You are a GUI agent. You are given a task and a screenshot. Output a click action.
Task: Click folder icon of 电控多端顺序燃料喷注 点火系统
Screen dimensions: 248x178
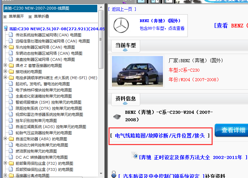pyautogui.click(x=11, y=78)
